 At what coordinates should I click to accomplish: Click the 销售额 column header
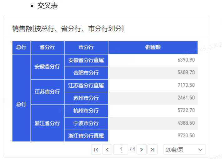[x=153, y=47]
